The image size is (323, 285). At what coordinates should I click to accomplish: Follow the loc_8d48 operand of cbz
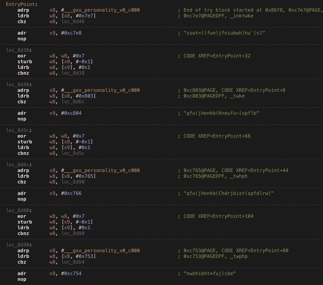pyautogui.click(x=73, y=22)
